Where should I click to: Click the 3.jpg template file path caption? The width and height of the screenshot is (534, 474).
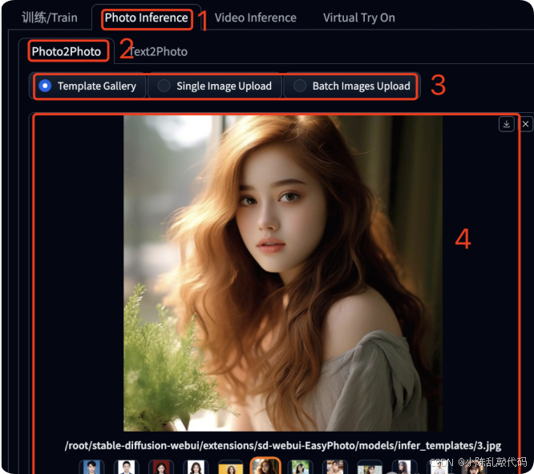283,445
